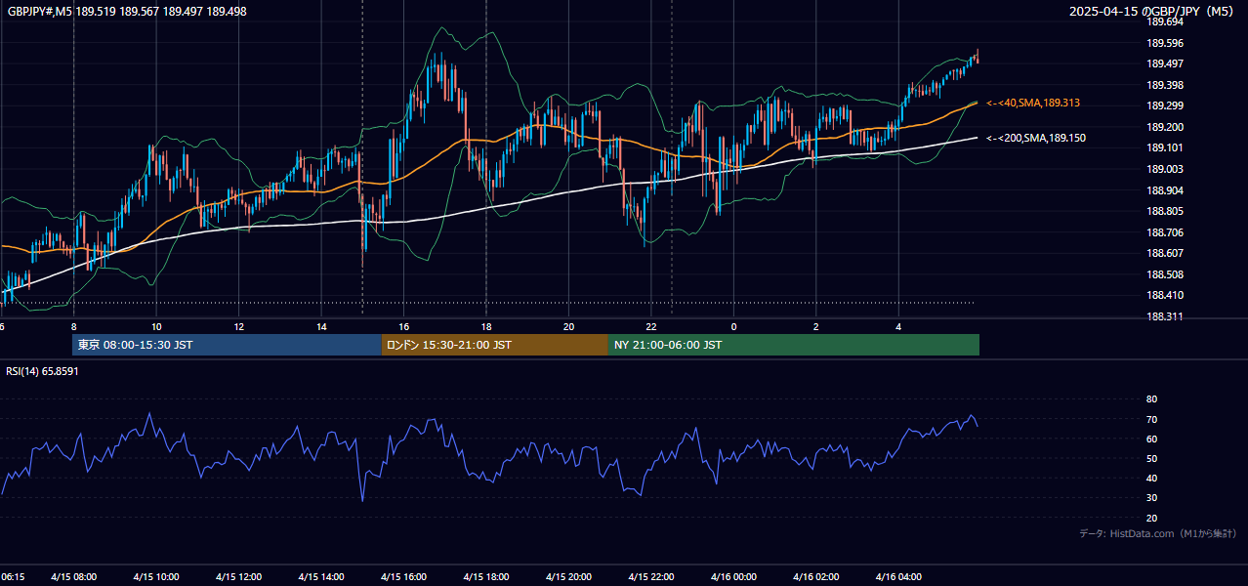Click hour tick 10 under price chart

coord(156,326)
